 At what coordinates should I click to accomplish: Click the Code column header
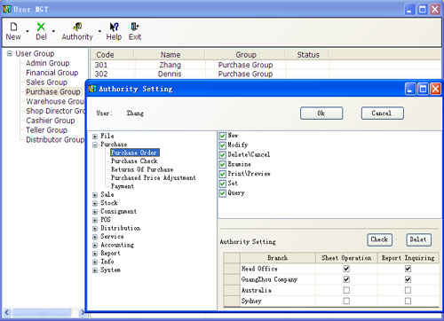click(x=112, y=55)
